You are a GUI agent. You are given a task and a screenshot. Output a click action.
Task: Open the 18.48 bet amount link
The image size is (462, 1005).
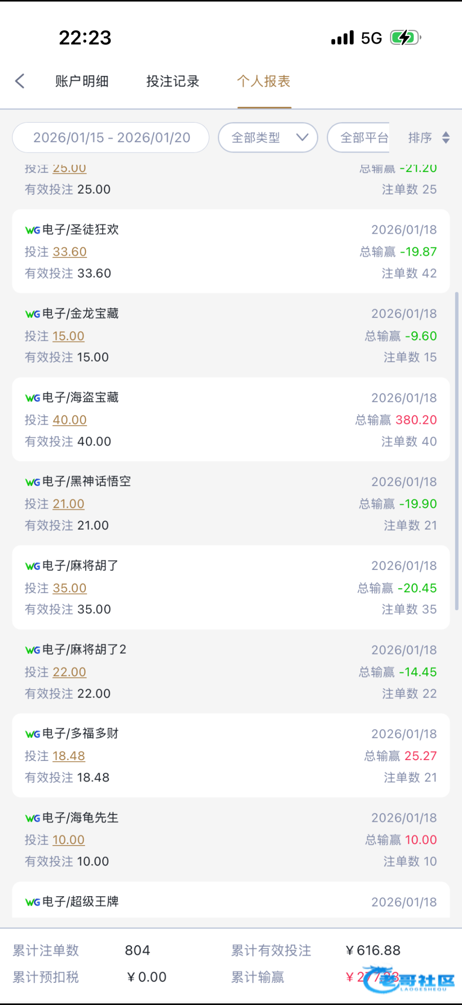click(x=69, y=756)
